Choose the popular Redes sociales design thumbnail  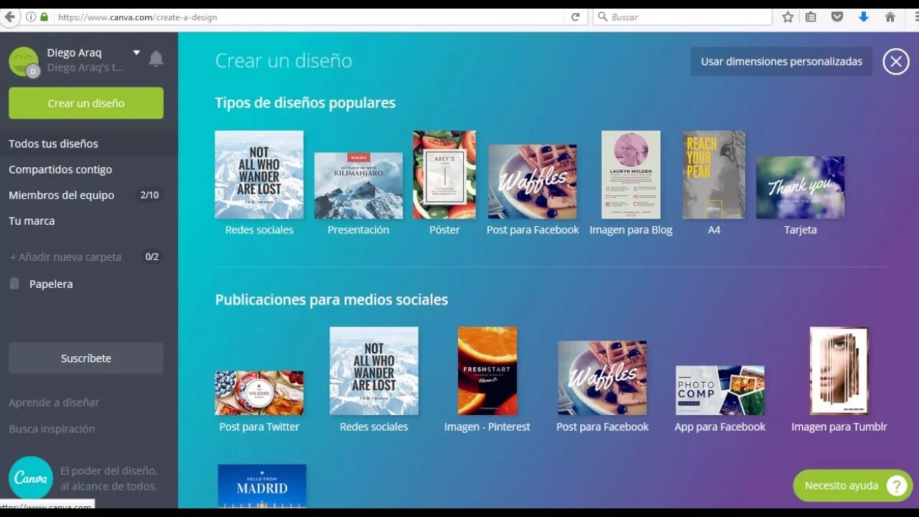[259, 174]
